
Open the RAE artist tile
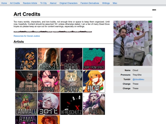click(94, 104)
